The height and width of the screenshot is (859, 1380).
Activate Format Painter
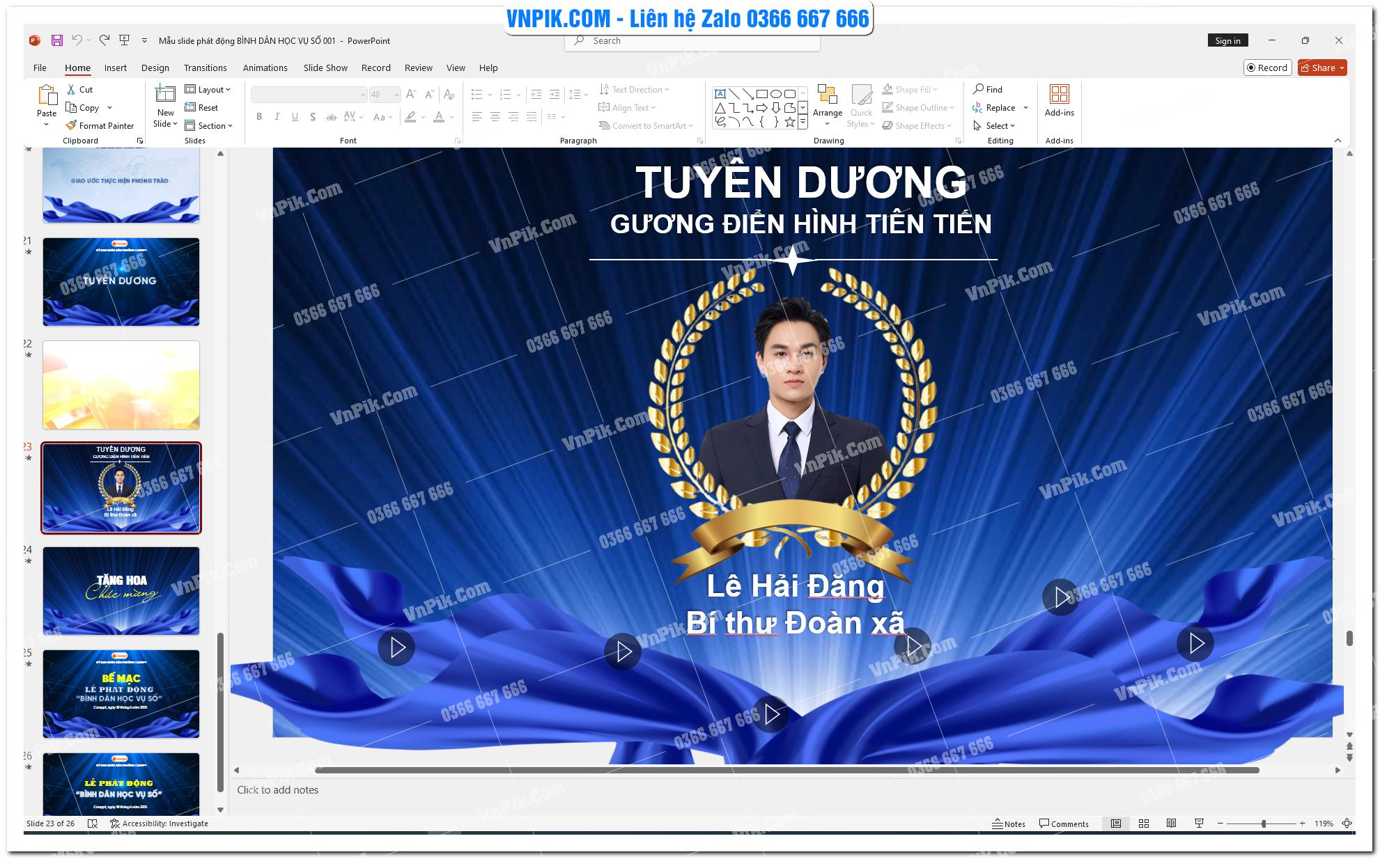pos(100,125)
